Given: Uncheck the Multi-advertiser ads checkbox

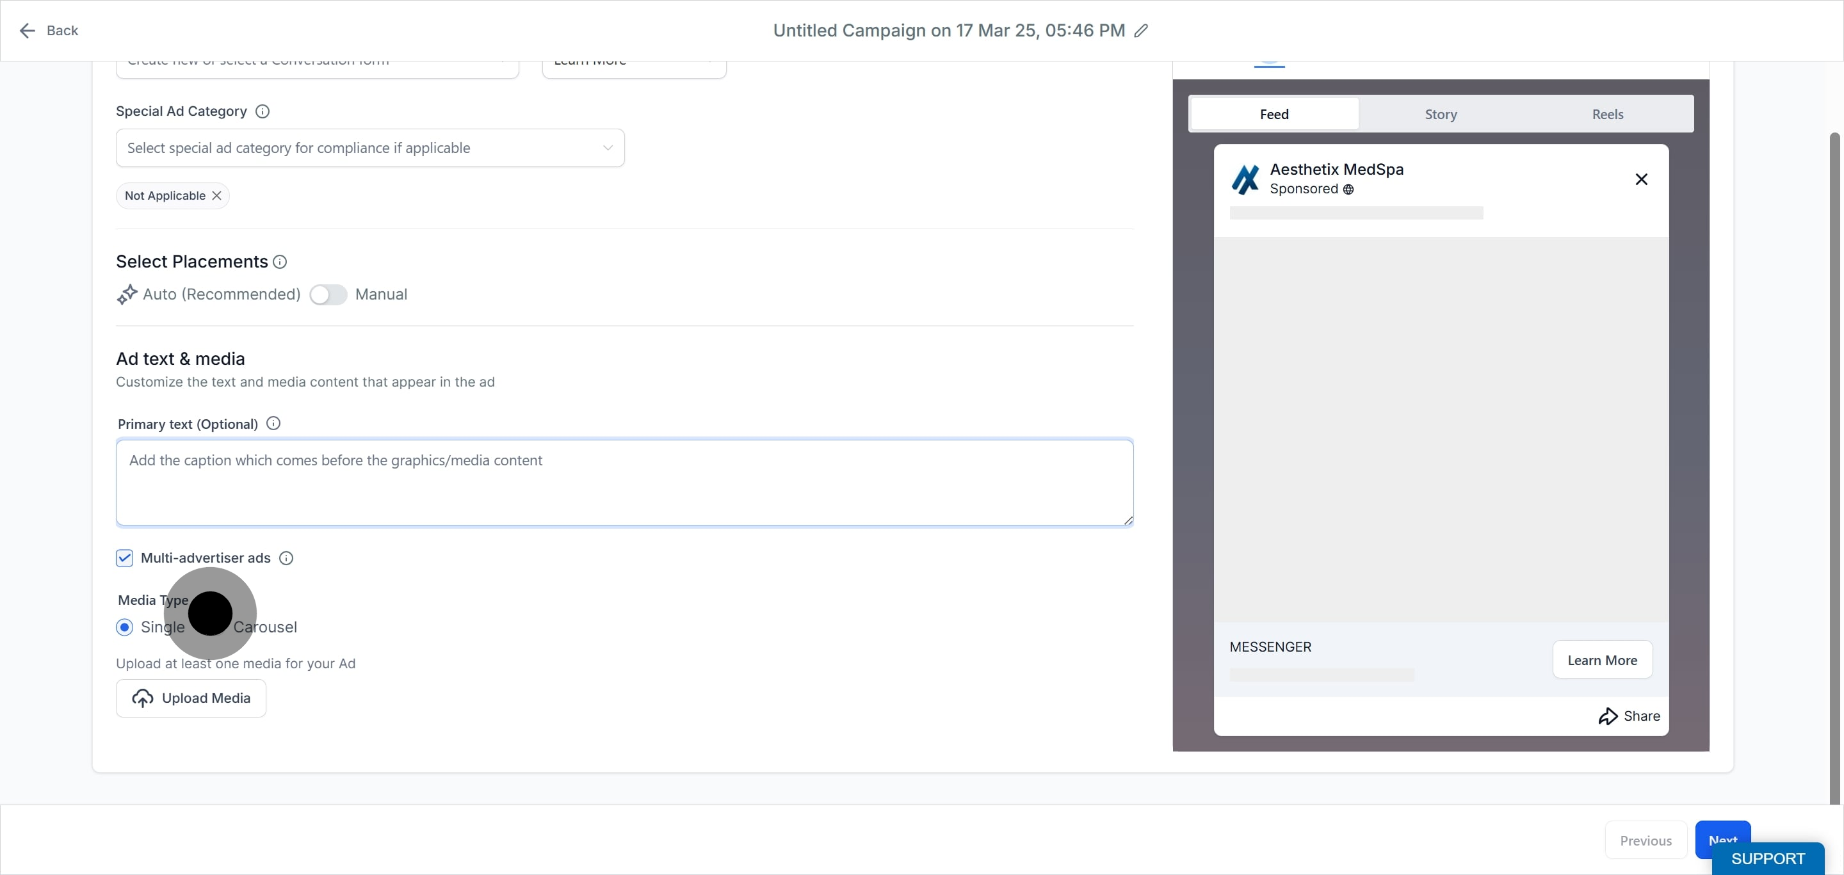Looking at the screenshot, I should (x=125, y=558).
